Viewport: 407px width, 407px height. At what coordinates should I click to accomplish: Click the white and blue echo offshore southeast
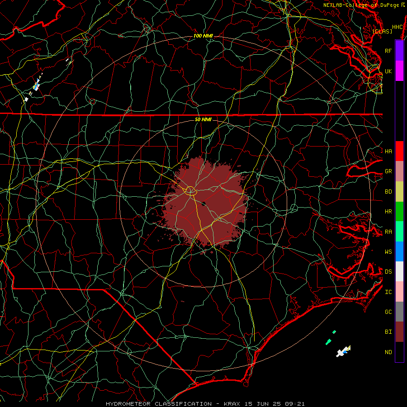pos(343,351)
